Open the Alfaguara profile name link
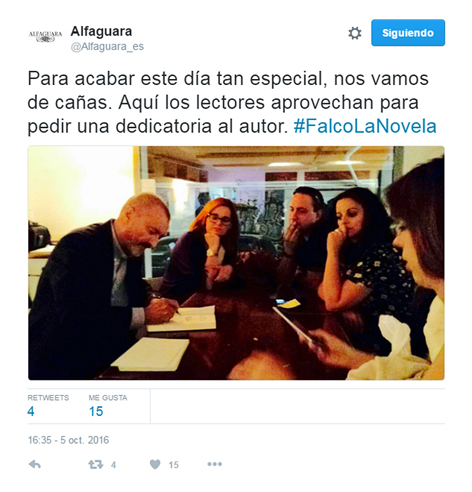The height and width of the screenshot is (492, 472). (101, 31)
